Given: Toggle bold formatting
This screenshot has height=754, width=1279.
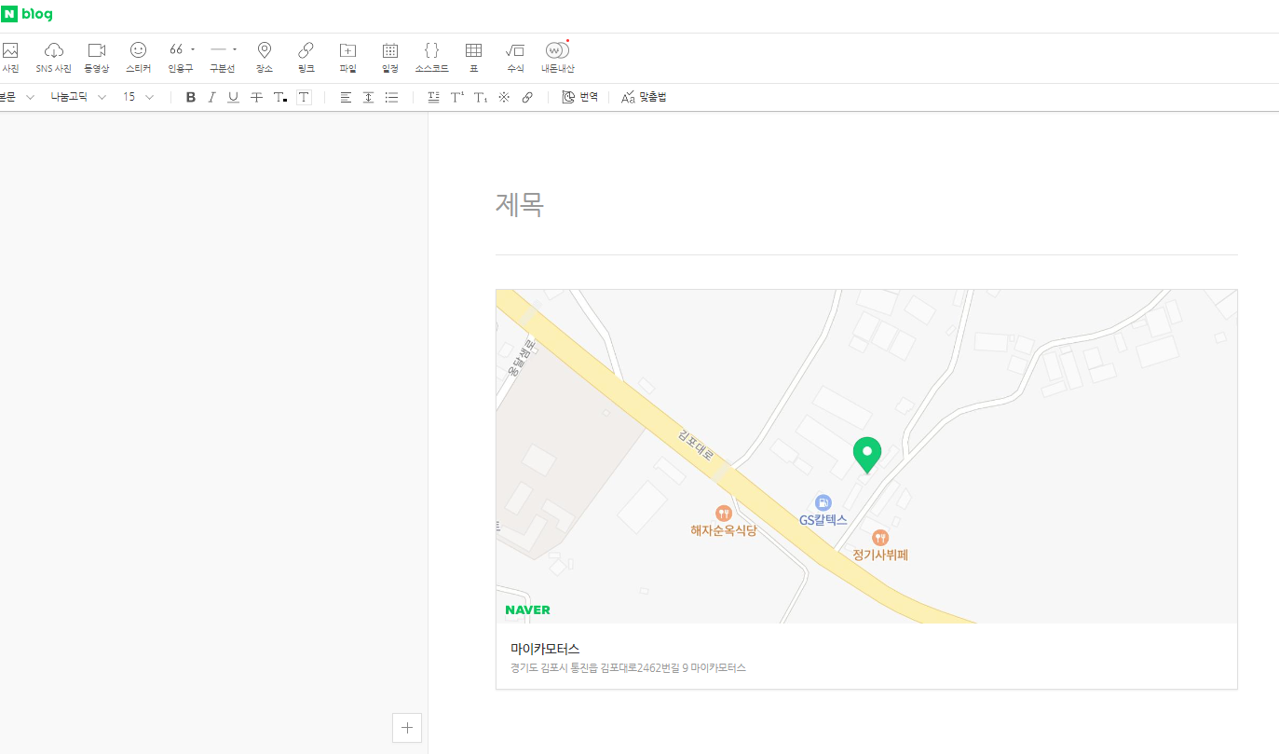Looking at the screenshot, I should [x=191, y=97].
